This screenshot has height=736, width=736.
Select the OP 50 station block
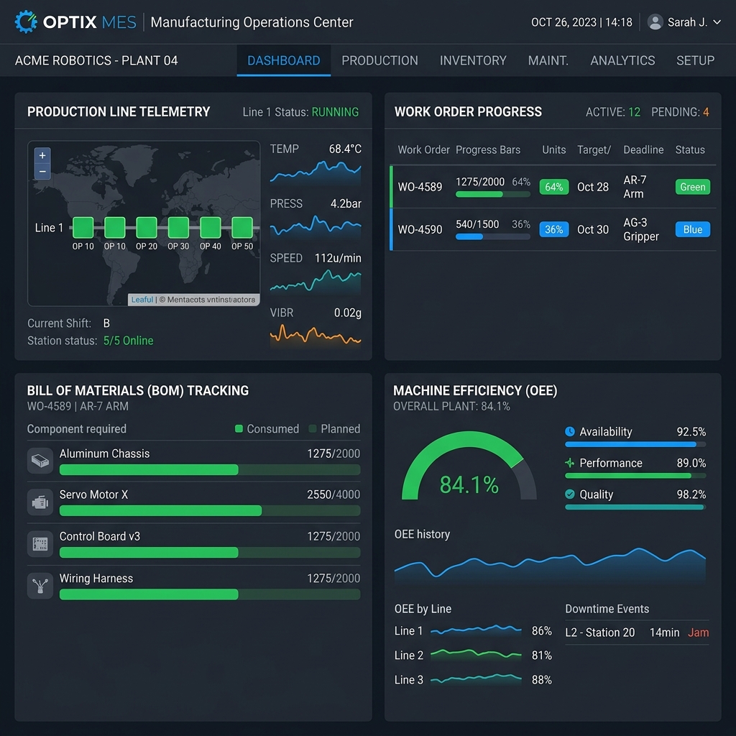click(242, 228)
